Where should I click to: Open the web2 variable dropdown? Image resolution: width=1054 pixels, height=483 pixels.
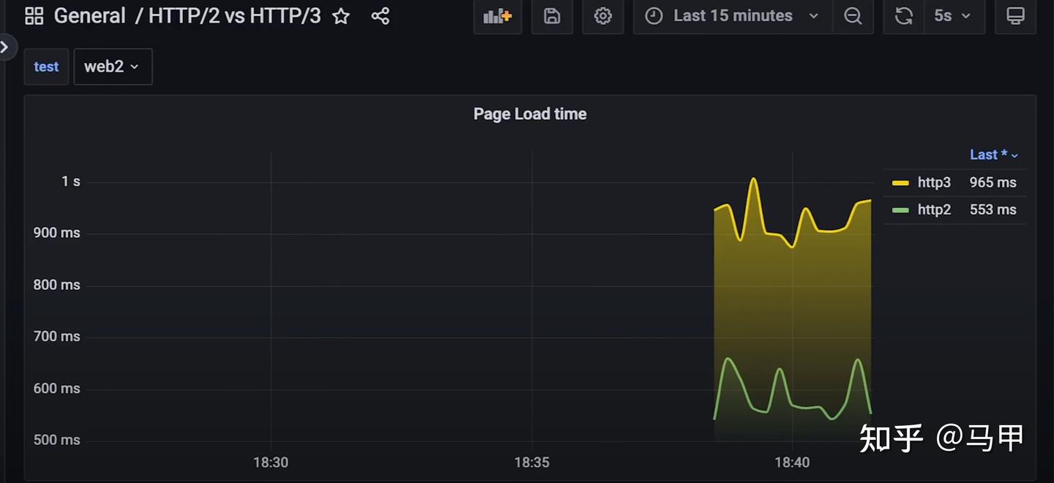coord(113,67)
